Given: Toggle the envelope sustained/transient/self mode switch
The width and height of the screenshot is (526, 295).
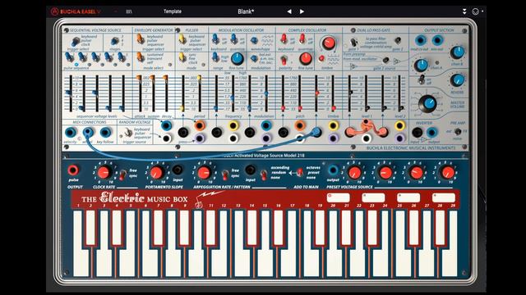Looking at the screenshot, I should coord(140,57).
